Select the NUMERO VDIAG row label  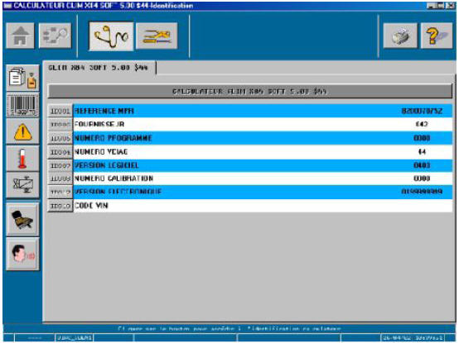click(x=101, y=152)
